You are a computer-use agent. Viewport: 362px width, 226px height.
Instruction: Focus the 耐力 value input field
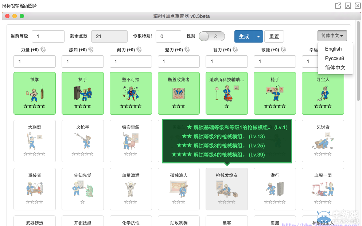coord(131,62)
